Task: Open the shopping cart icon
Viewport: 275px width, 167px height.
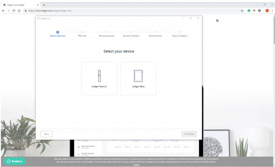Action: coord(217,20)
